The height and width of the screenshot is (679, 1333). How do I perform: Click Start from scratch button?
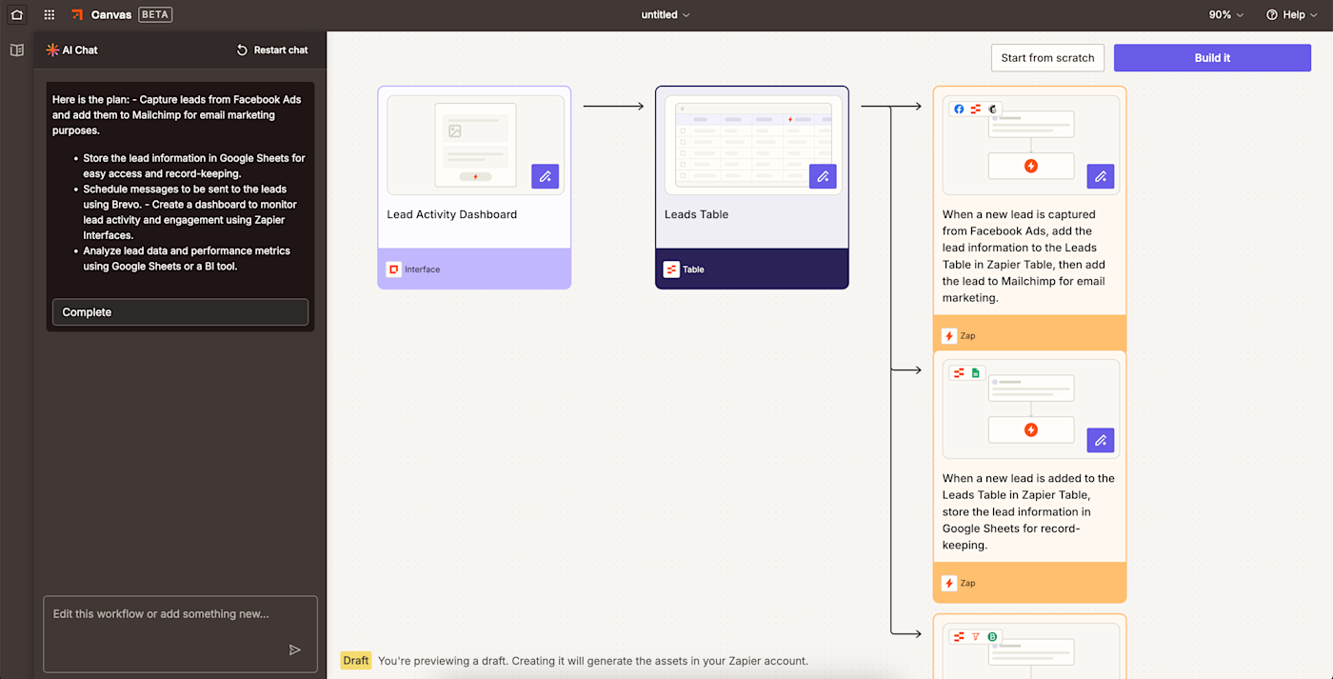tap(1047, 58)
